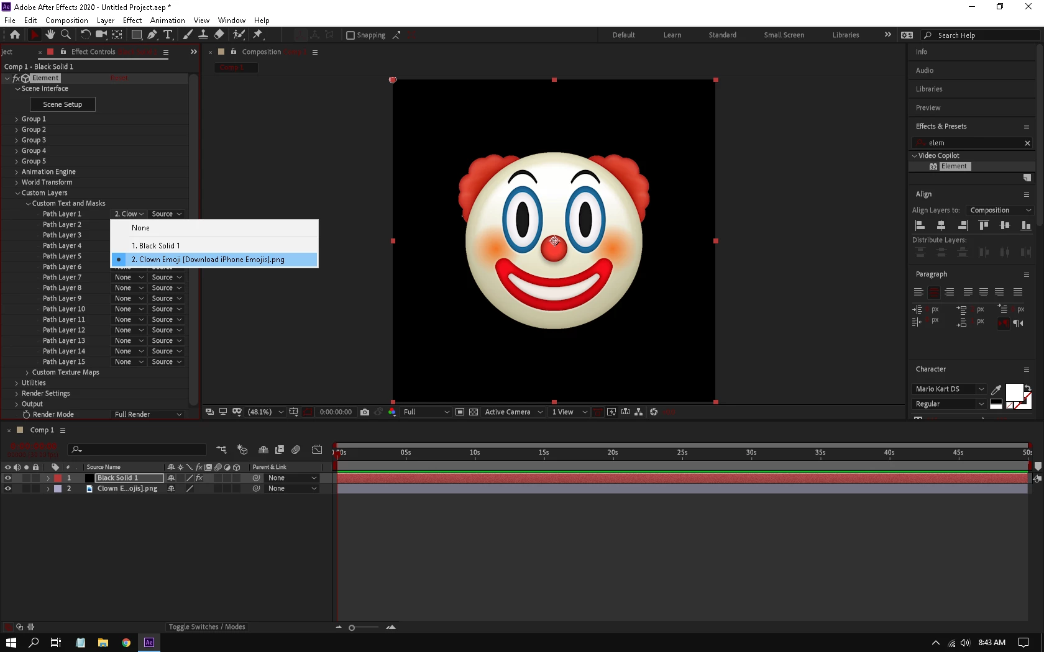The height and width of the screenshot is (652, 1044).
Task: Select the Puppet Pin tool
Action: [258, 35]
